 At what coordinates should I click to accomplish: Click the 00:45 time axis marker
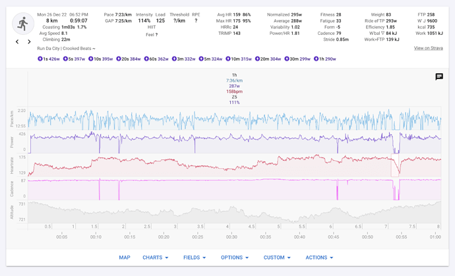[x=334, y=237]
